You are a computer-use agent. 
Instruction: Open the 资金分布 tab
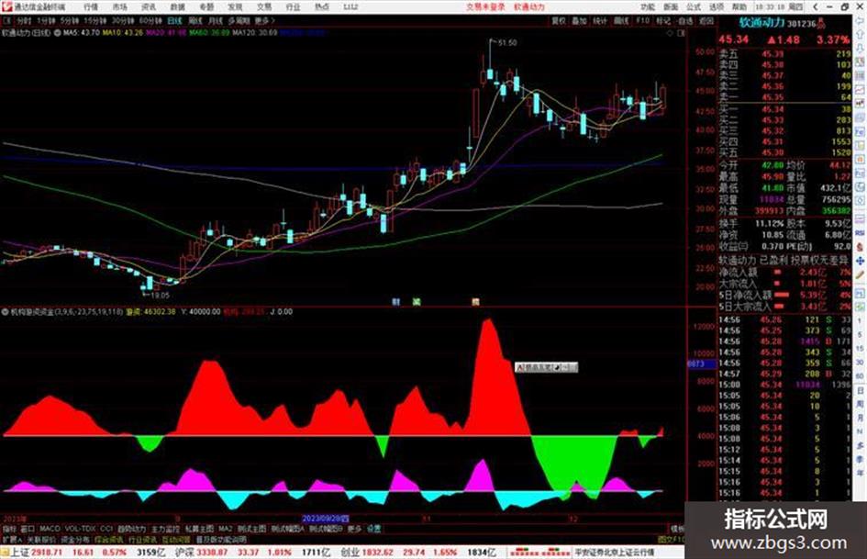pos(75,539)
